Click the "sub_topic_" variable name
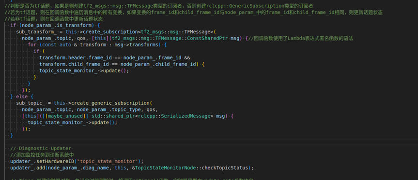 pyautogui.click(x=31, y=103)
